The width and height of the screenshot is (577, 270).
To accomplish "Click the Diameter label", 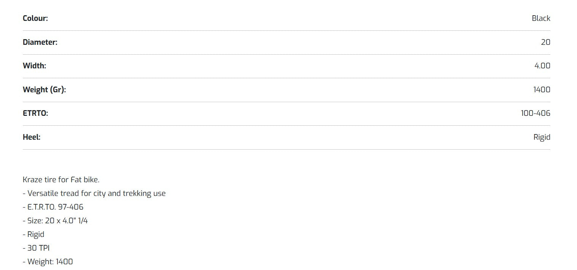I will point(40,42).
